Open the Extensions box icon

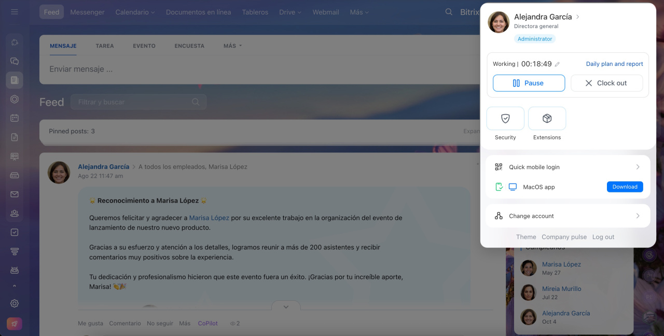547,119
